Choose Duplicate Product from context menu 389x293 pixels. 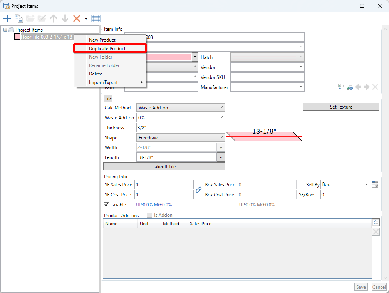(x=107, y=49)
